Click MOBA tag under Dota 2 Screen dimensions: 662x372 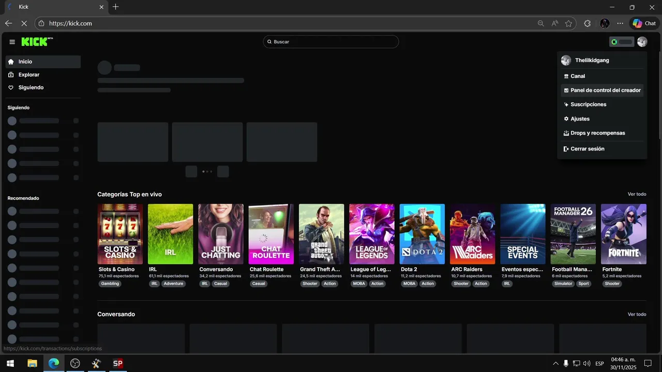click(410, 284)
